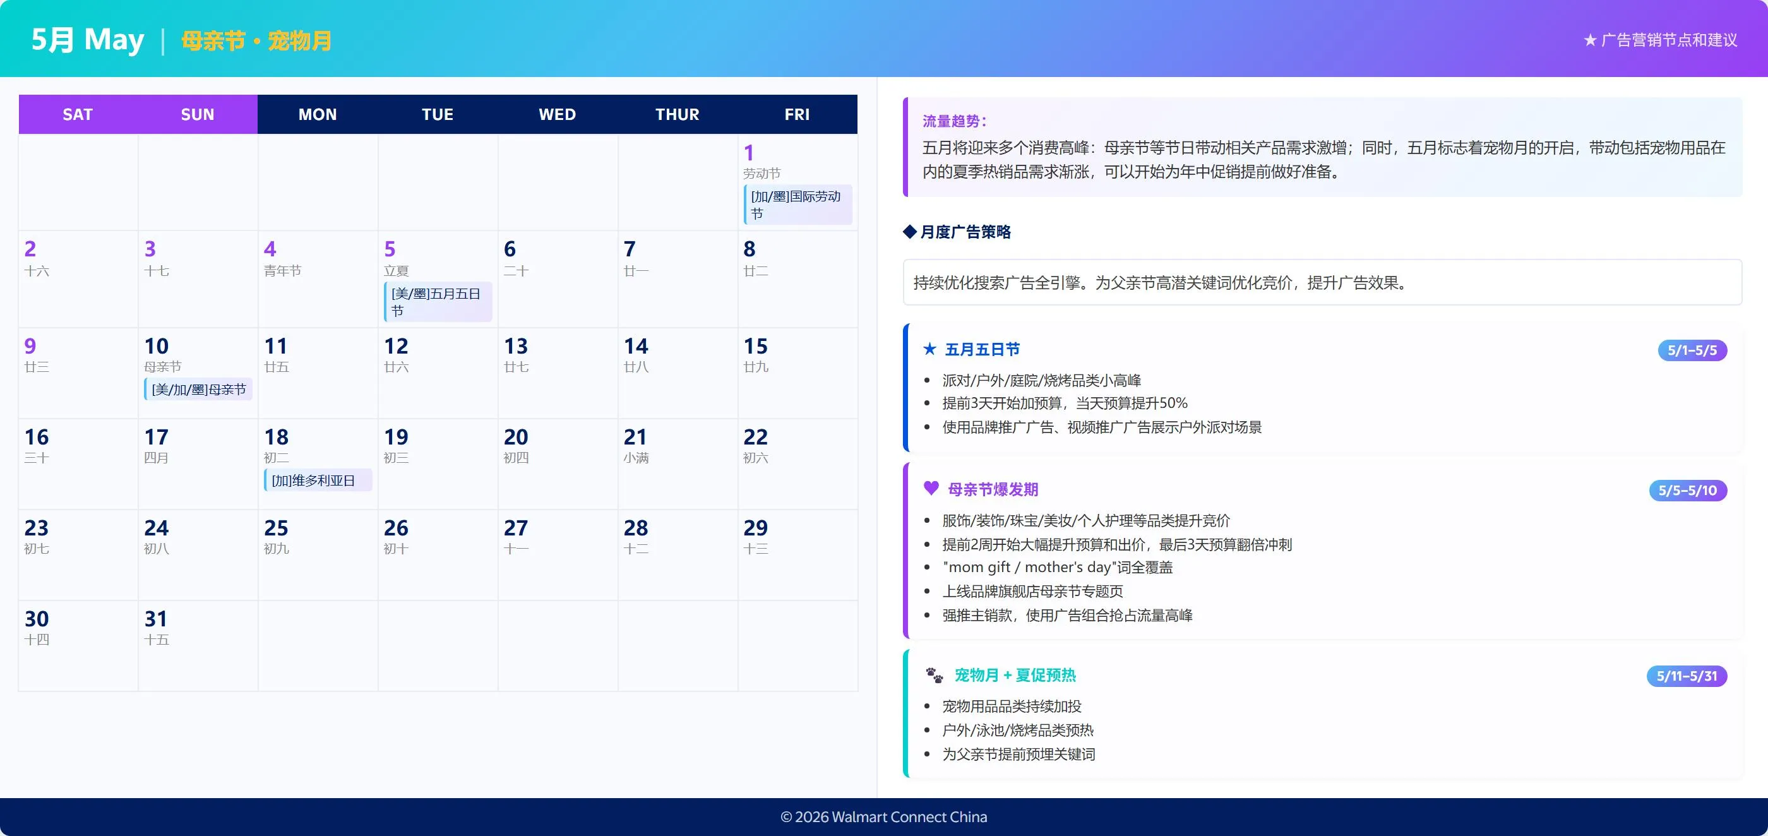Click the diamond icon before 月度广告策略
The width and height of the screenshot is (1768, 836).
[x=909, y=232]
